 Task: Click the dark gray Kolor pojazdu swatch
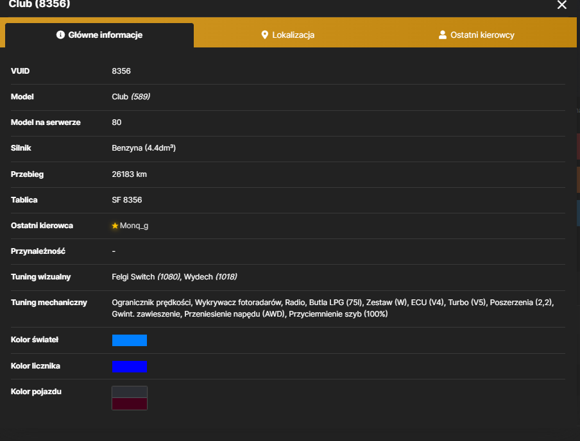130,392
